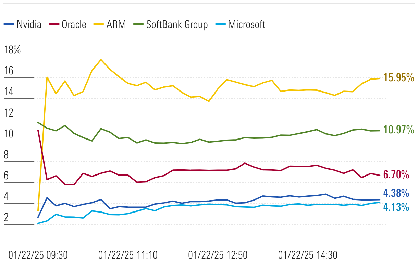Click the 01/22/25 09:30 time axis label

[38, 255]
